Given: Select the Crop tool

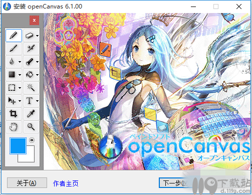Looking at the screenshot, I should [x=14, y=114].
